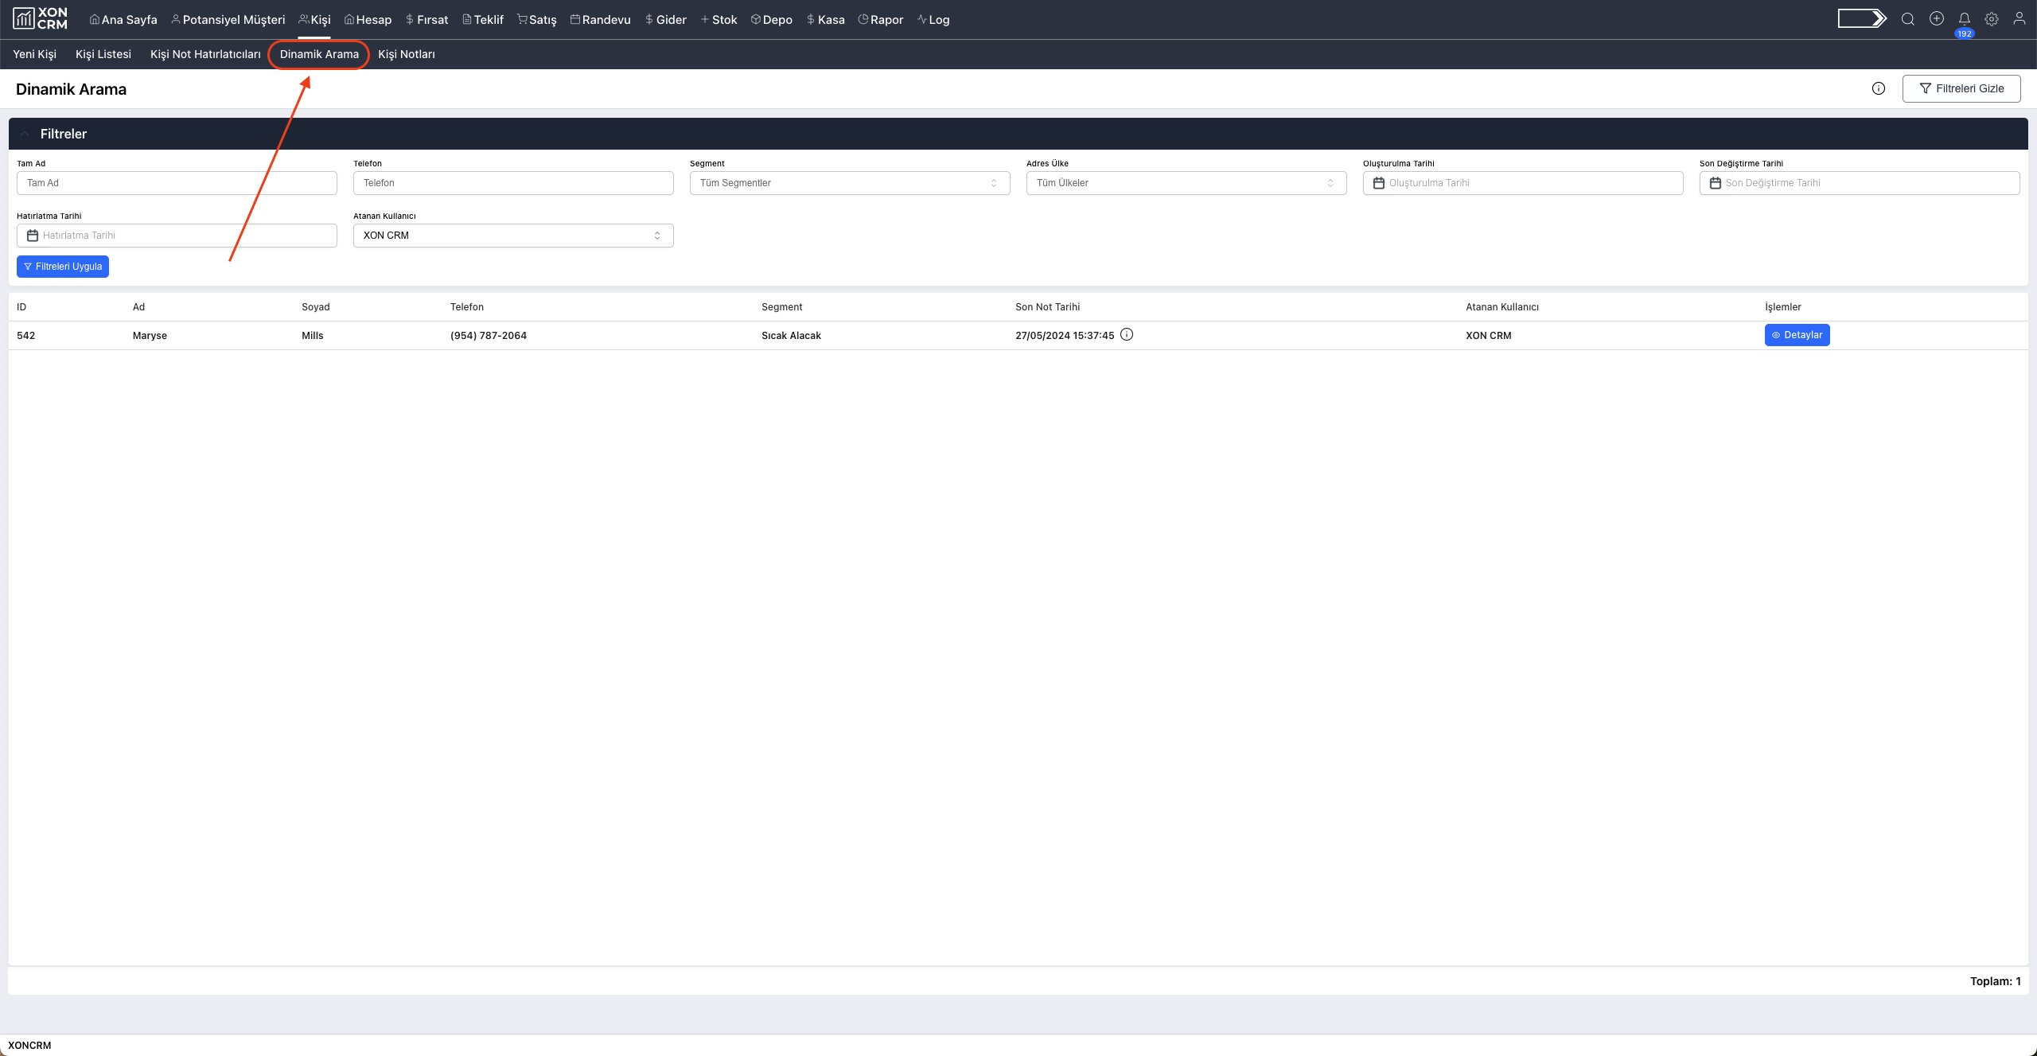
Task: Open the notifications bell icon
Action: coord(1964,19)
